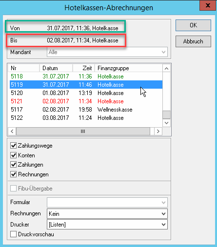
Task: Confirm with the OK button
Action: click(193, 25)
